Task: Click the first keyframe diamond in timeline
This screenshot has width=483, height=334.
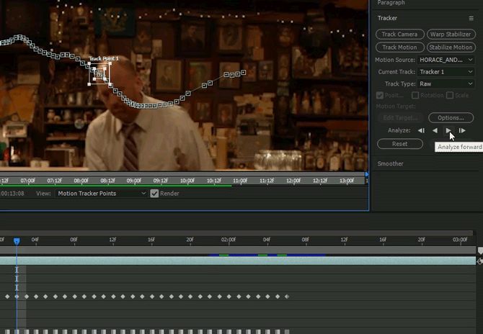Action: tap(7, 296)
